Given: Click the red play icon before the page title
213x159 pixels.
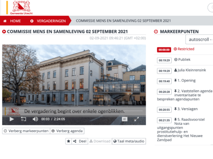Looking at the screenshot, I should tap(4, 32).
